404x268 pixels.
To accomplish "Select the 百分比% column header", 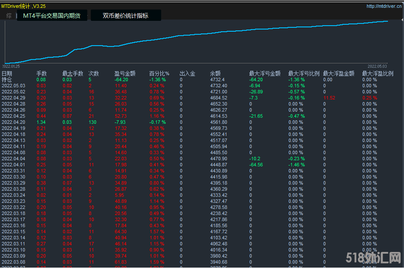I will 159,74.
